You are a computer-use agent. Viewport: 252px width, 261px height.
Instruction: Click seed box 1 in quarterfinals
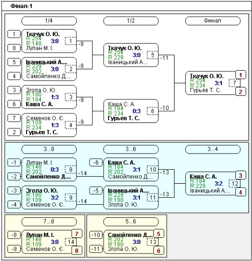(14, 34)
